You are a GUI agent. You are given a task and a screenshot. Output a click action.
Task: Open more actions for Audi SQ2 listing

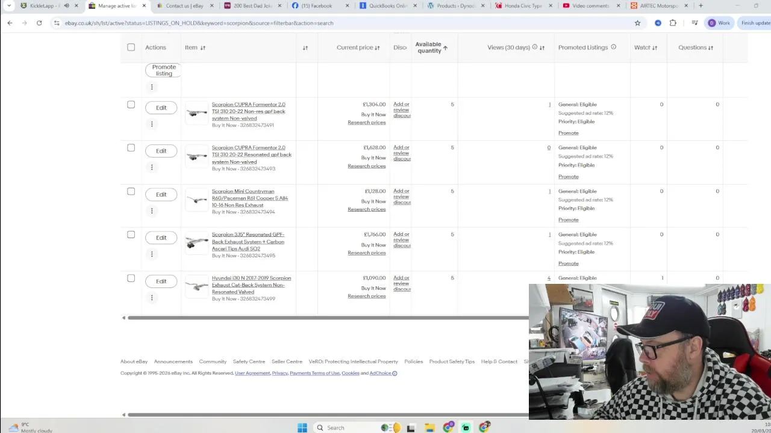tap(152, 254)
